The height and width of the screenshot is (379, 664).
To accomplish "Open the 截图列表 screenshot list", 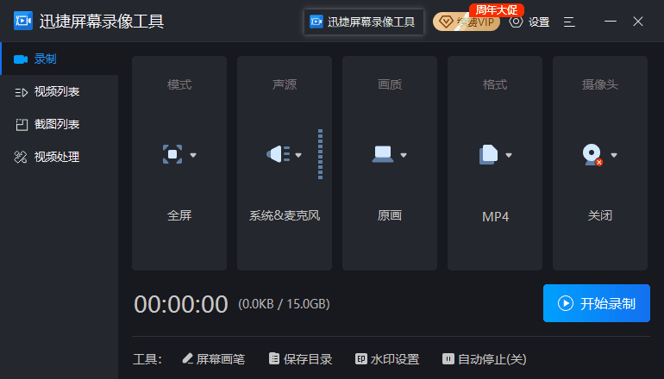I will tap(60, 124).
